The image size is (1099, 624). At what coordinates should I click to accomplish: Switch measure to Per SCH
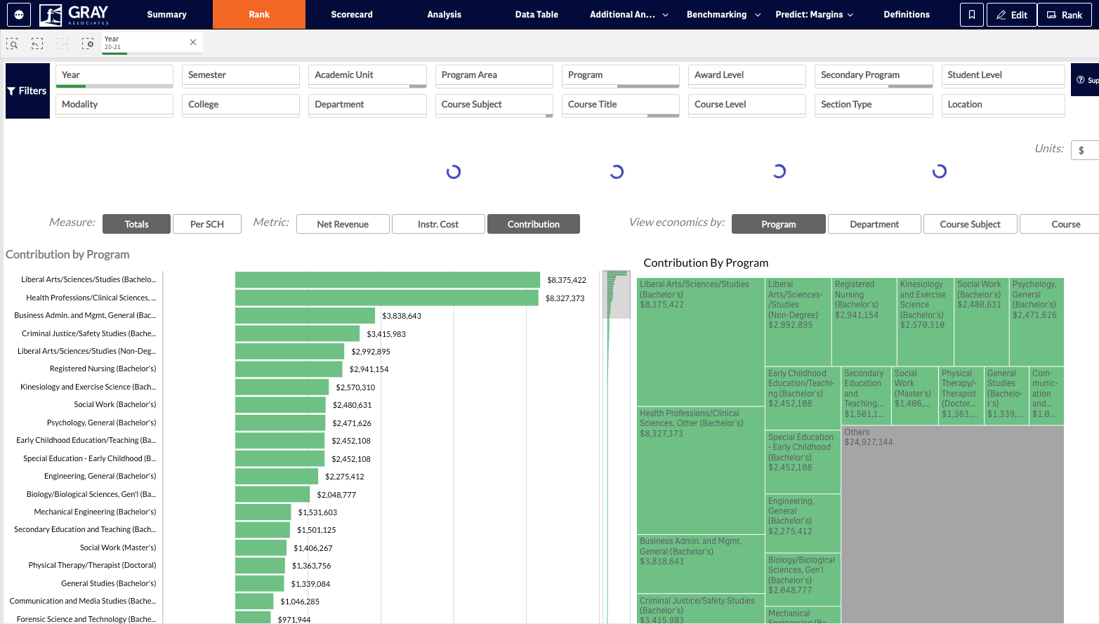tap(207, 224)
